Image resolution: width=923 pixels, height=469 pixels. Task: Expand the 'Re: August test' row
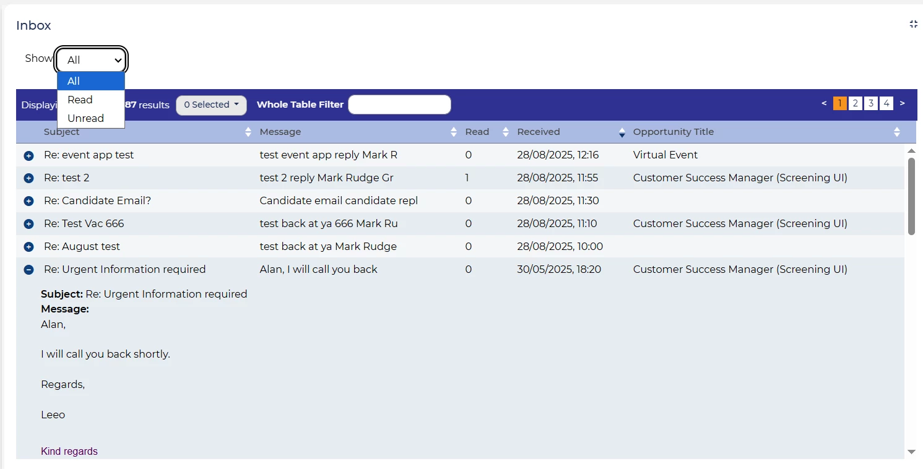click(x=28, y=247)
